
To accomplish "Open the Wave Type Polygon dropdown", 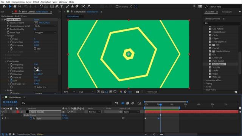I will tap(45, 32).
